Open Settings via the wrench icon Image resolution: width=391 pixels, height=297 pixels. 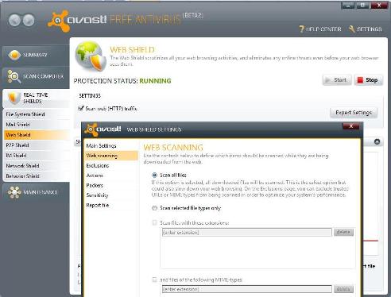351,29
